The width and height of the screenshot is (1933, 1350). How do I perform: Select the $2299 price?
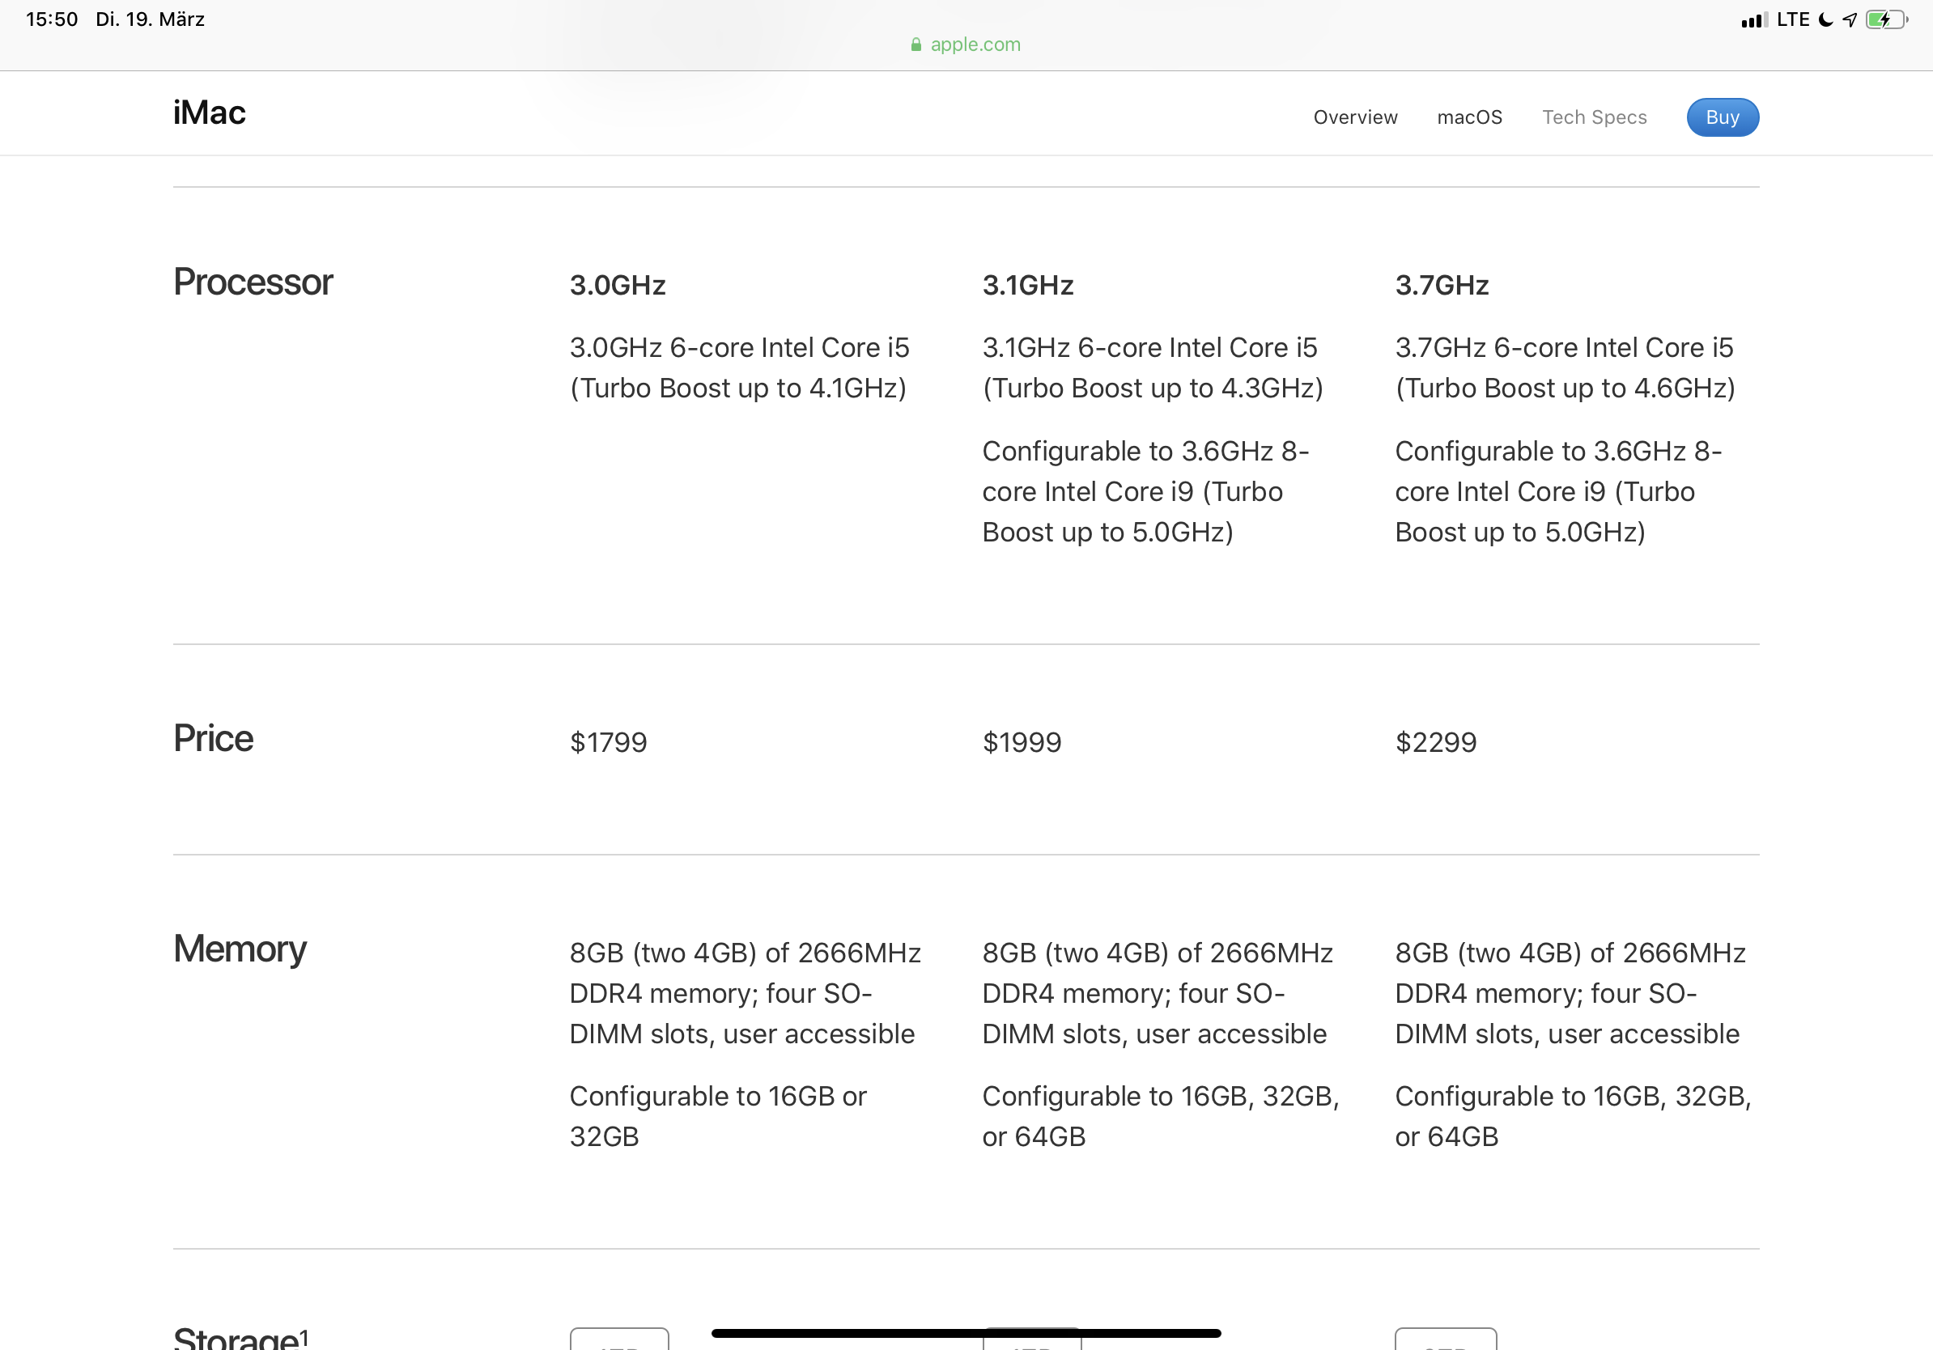[1435, 742]
